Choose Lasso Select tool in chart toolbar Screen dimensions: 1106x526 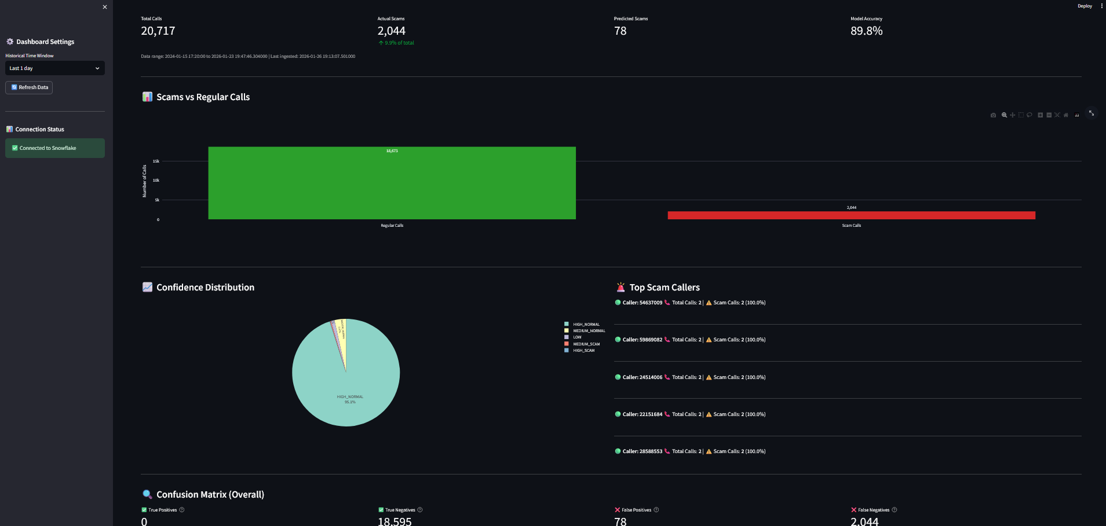coord(1030,115)
